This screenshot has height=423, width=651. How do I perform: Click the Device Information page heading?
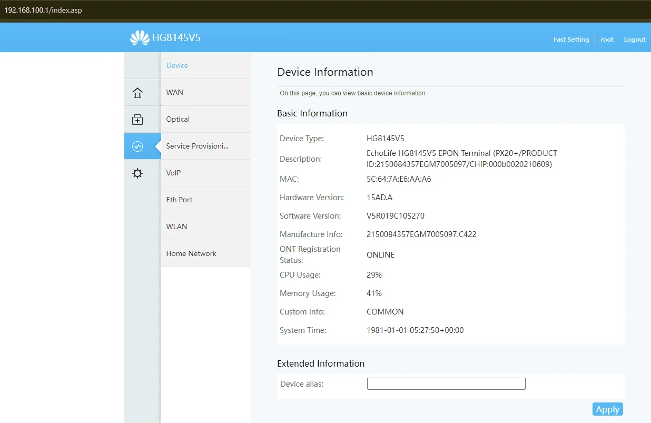click(x=325, y=72)
